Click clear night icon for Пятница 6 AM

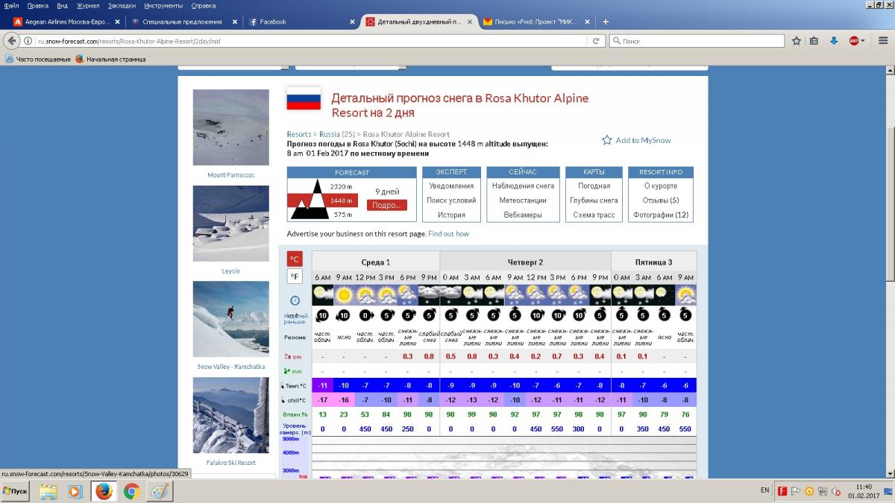[665, 295]
